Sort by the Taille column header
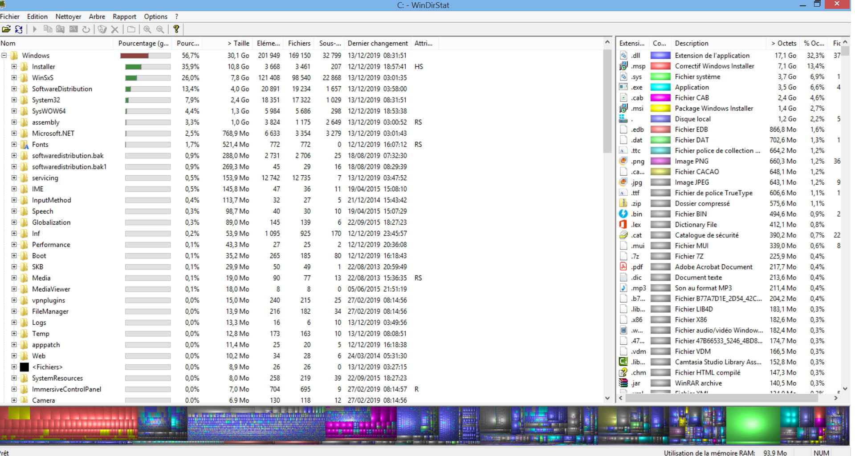The height and width of the screenshot is (456, 855). 227,43
